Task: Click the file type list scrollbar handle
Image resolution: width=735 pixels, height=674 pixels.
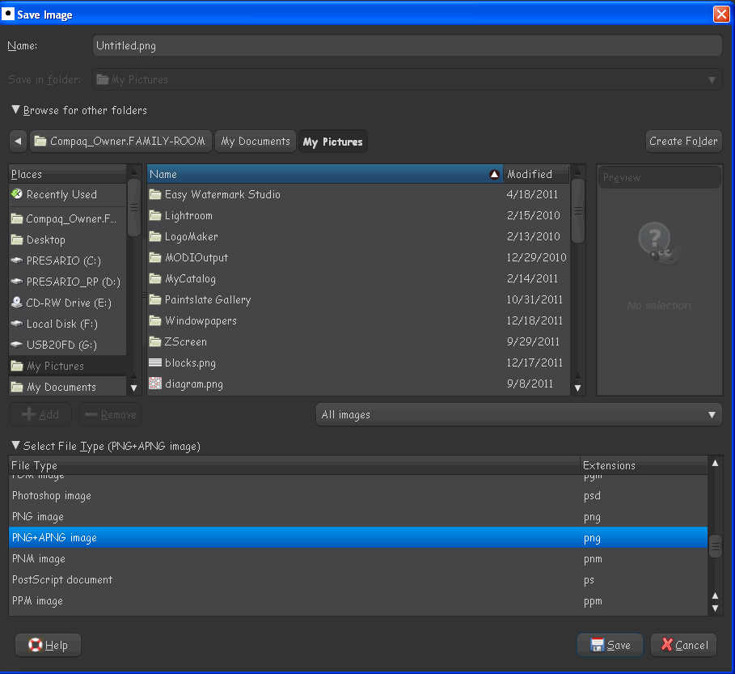Action: tap(716, 546)
